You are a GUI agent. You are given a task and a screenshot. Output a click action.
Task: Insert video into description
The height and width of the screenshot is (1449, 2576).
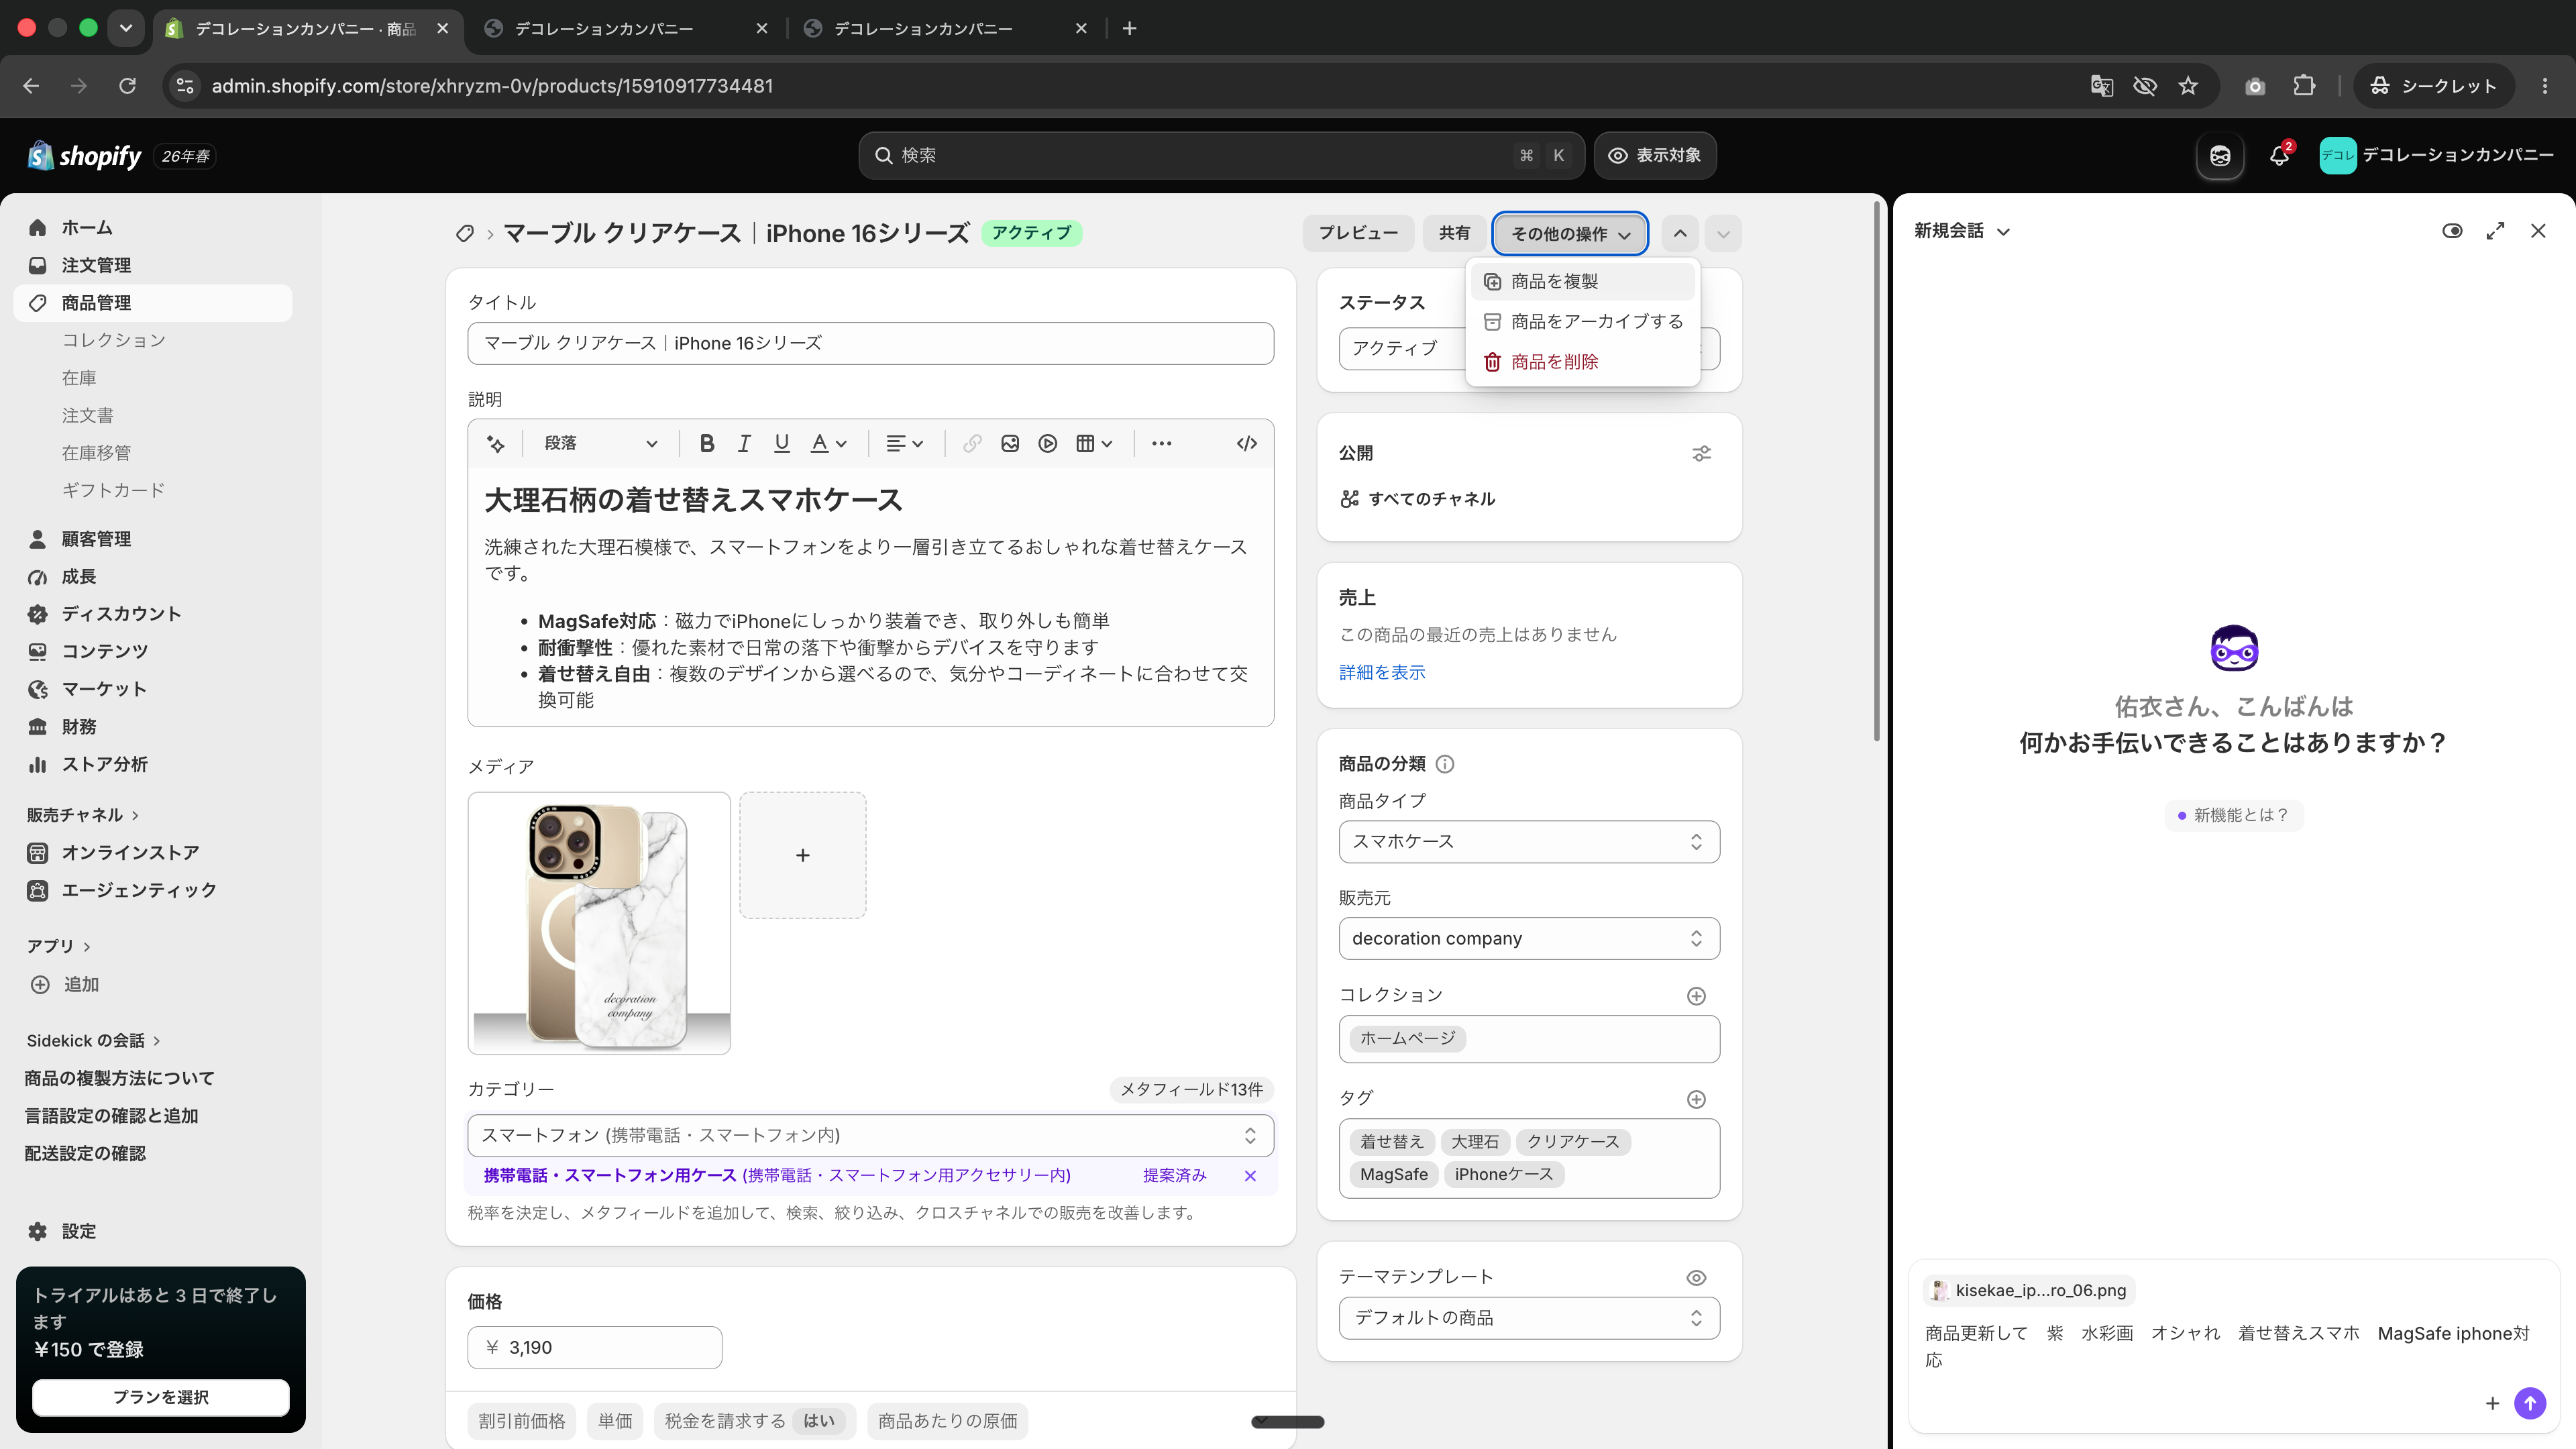[x=1047, y=443]
